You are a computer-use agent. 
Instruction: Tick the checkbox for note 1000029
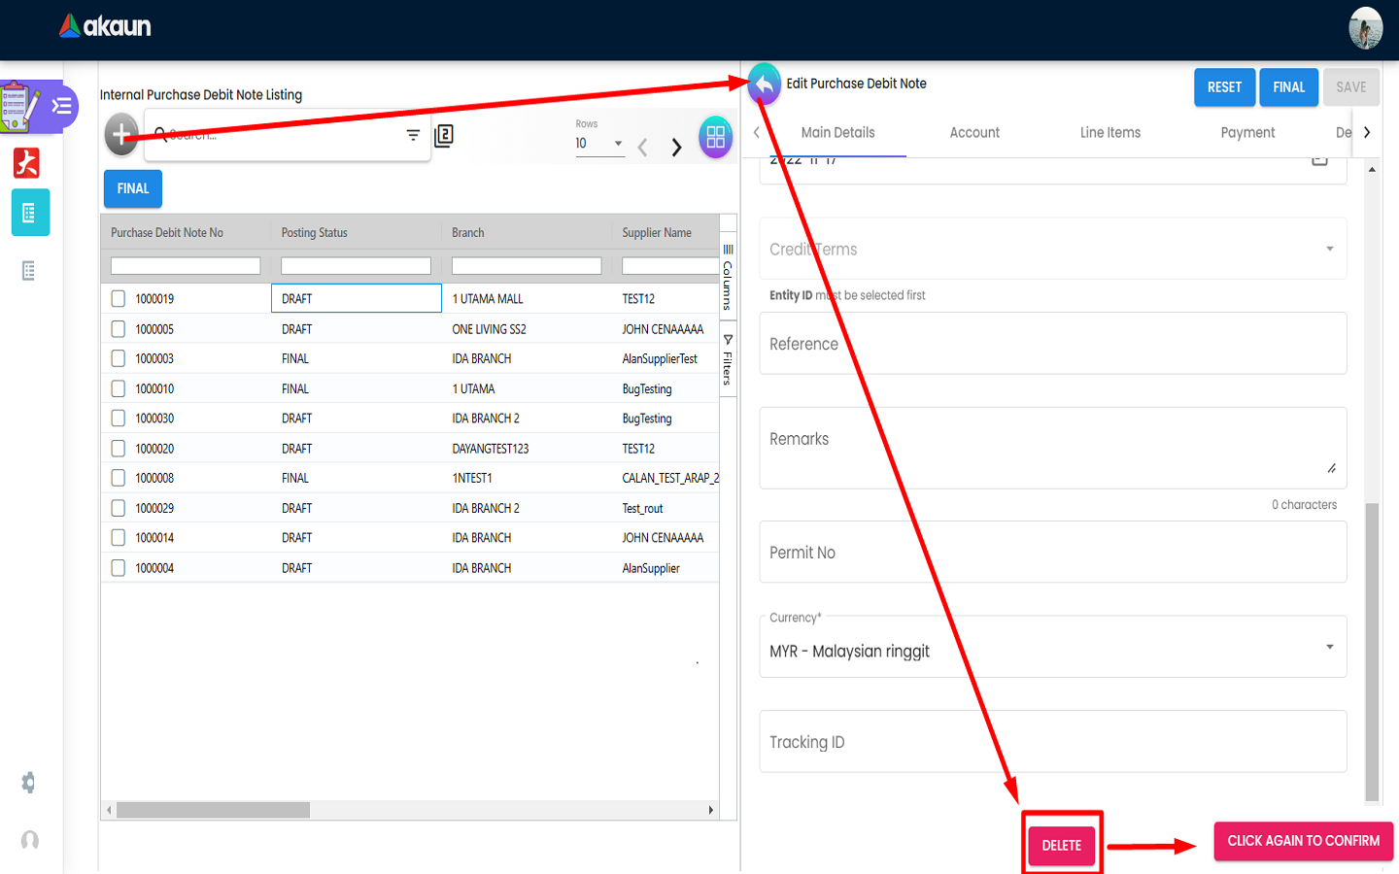tap(119, 508)
